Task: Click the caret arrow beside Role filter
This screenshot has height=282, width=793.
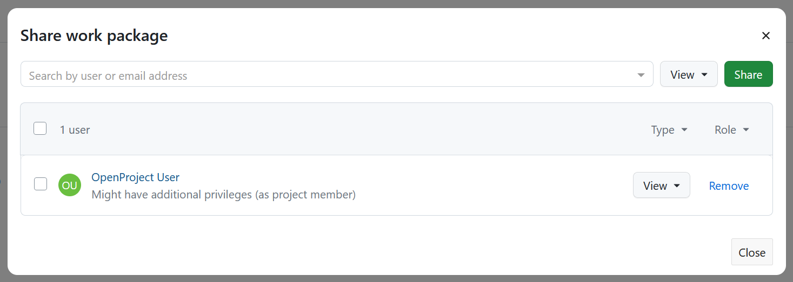Action: click(746, 130)
